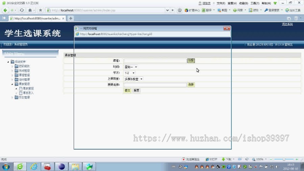Open the Windows Start button
This screenshot has width=304, height=171.
click(6, 167)
